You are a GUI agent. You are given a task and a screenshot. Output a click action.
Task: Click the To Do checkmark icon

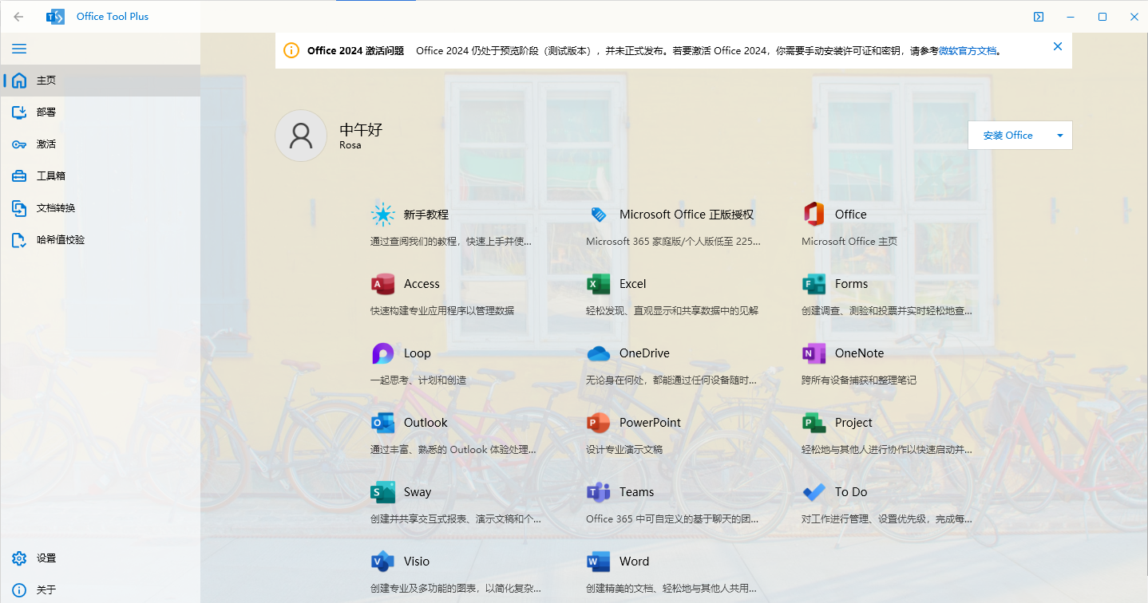(x=814, y=492)
